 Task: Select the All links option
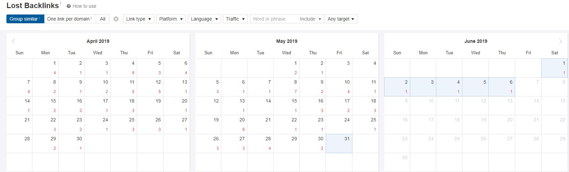[103, 19]
